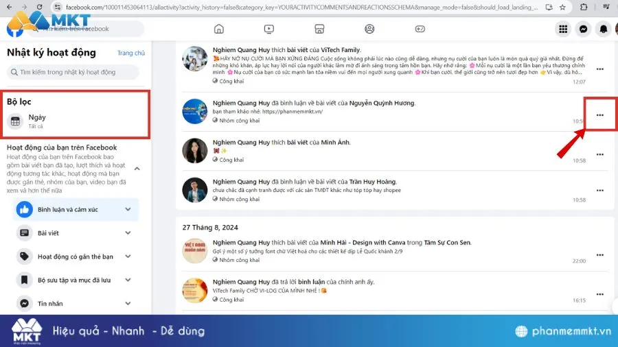618x347 pixels.
Task: Open Nguyễn Quỳnh Hương profile link
Action: click(x=382, y=103)
